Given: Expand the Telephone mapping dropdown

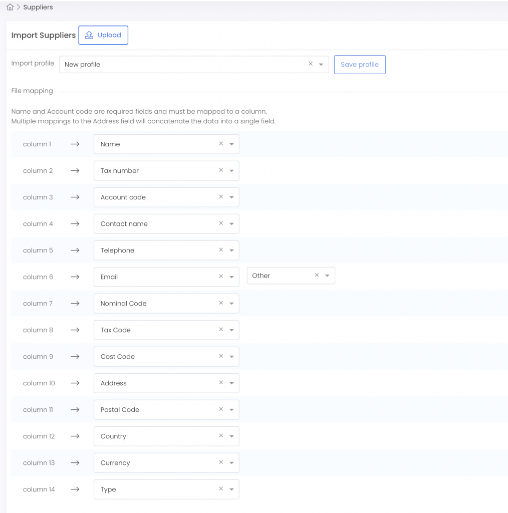Looking at the screenshot, I should pos(231,250).
